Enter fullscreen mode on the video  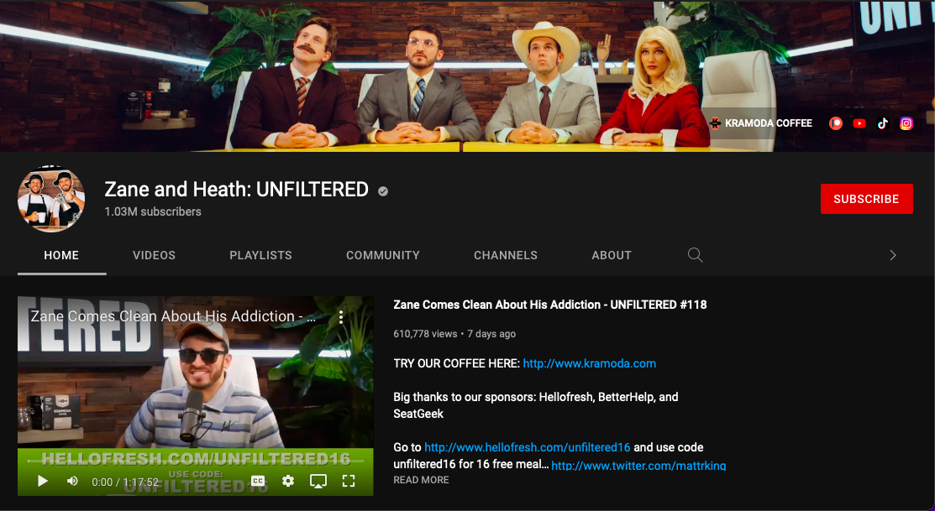349,481
